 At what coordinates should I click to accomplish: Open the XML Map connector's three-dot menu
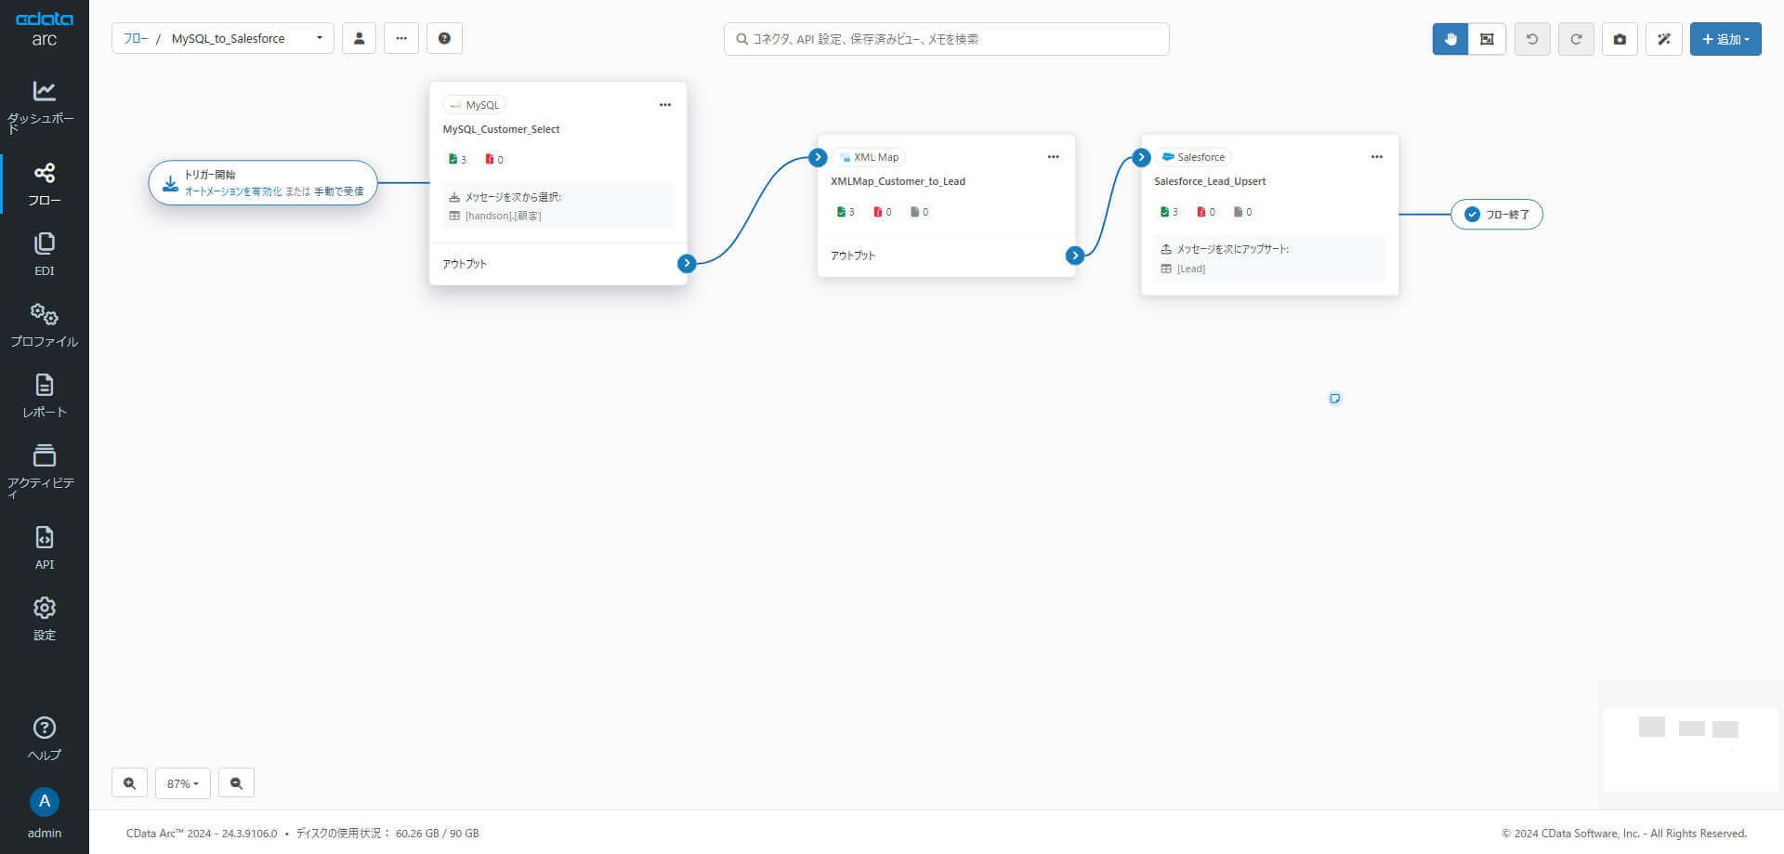[x=1053, y=157]
